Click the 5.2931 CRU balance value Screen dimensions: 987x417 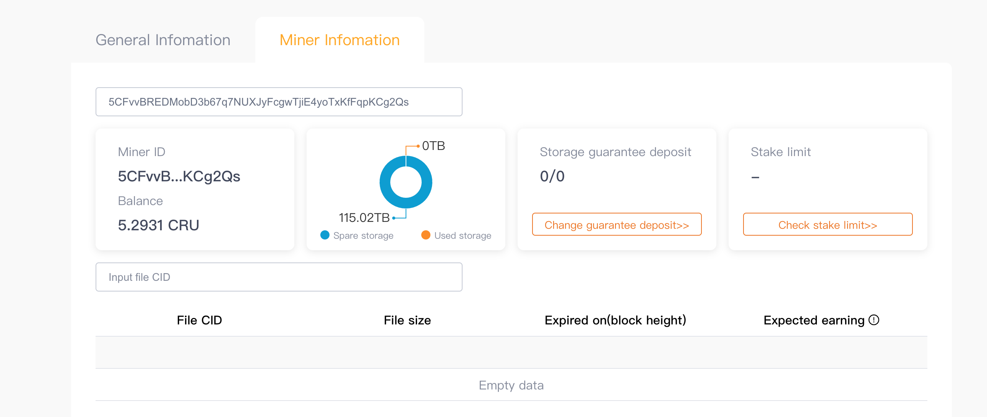pos(158,225)
